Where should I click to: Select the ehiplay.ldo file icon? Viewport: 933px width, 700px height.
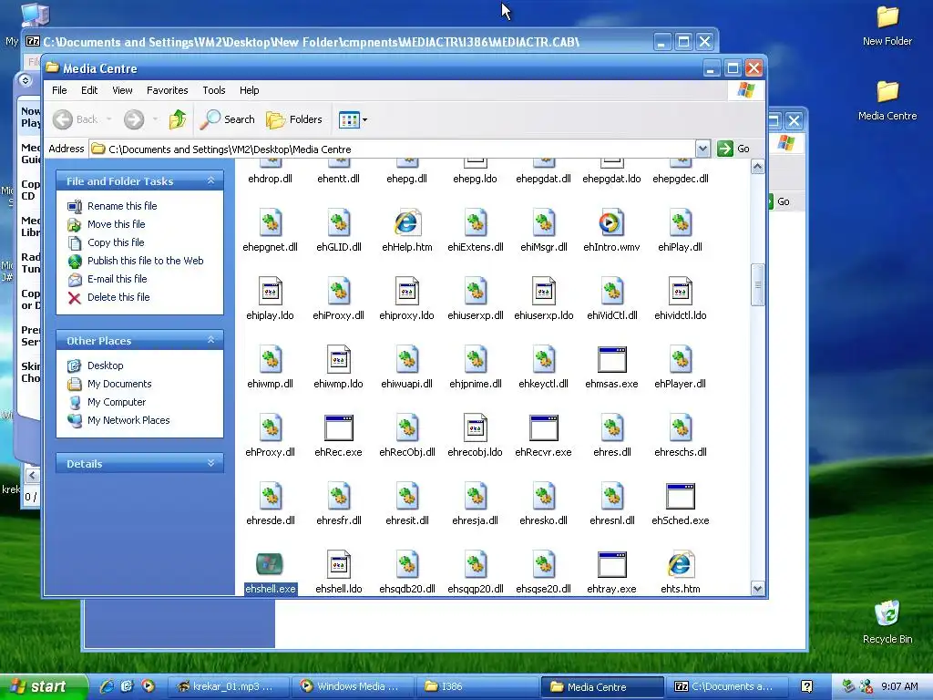(270, 292)
